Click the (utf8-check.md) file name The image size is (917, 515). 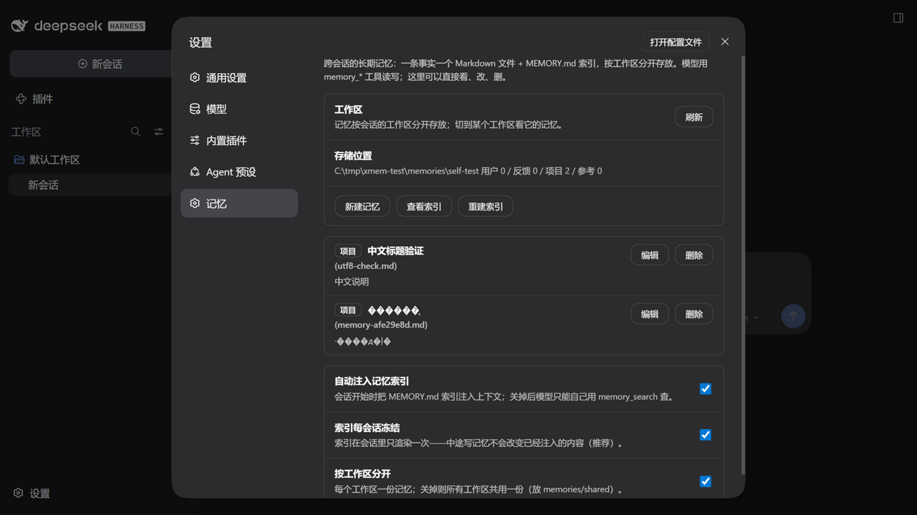pyautogui.click(x=365, y=266)
